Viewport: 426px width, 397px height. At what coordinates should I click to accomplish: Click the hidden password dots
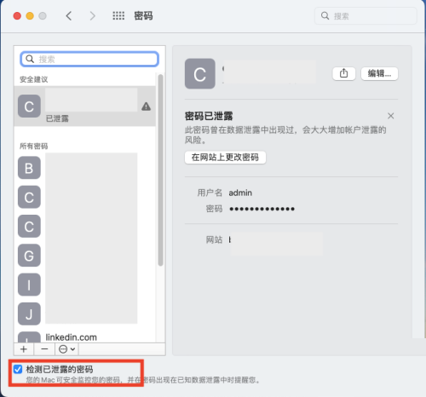[262, 209]
